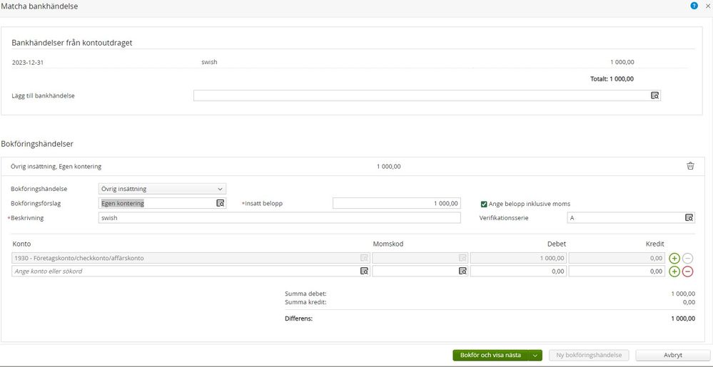The height and width of the screenshot is (367, 713).
Task: Close the Matcha bankhändelse dialog
Action: pyautogui.click(x=707, y=6)
